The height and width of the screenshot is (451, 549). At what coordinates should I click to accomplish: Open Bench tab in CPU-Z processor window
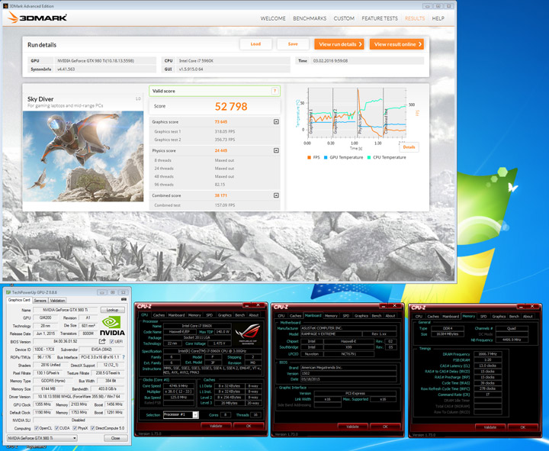pos(240,315)
